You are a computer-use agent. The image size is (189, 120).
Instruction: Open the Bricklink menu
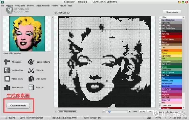30,6
